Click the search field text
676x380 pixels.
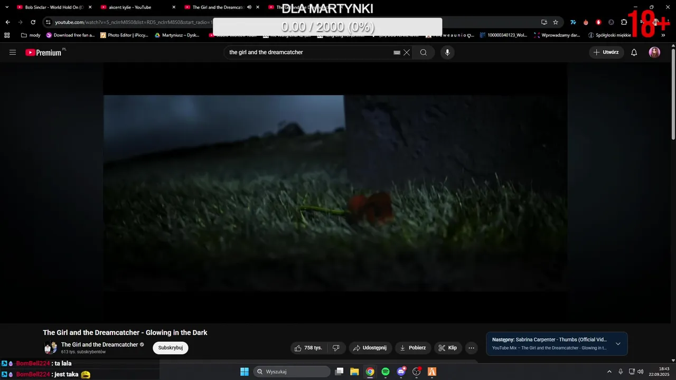click(x=266, y=52)
